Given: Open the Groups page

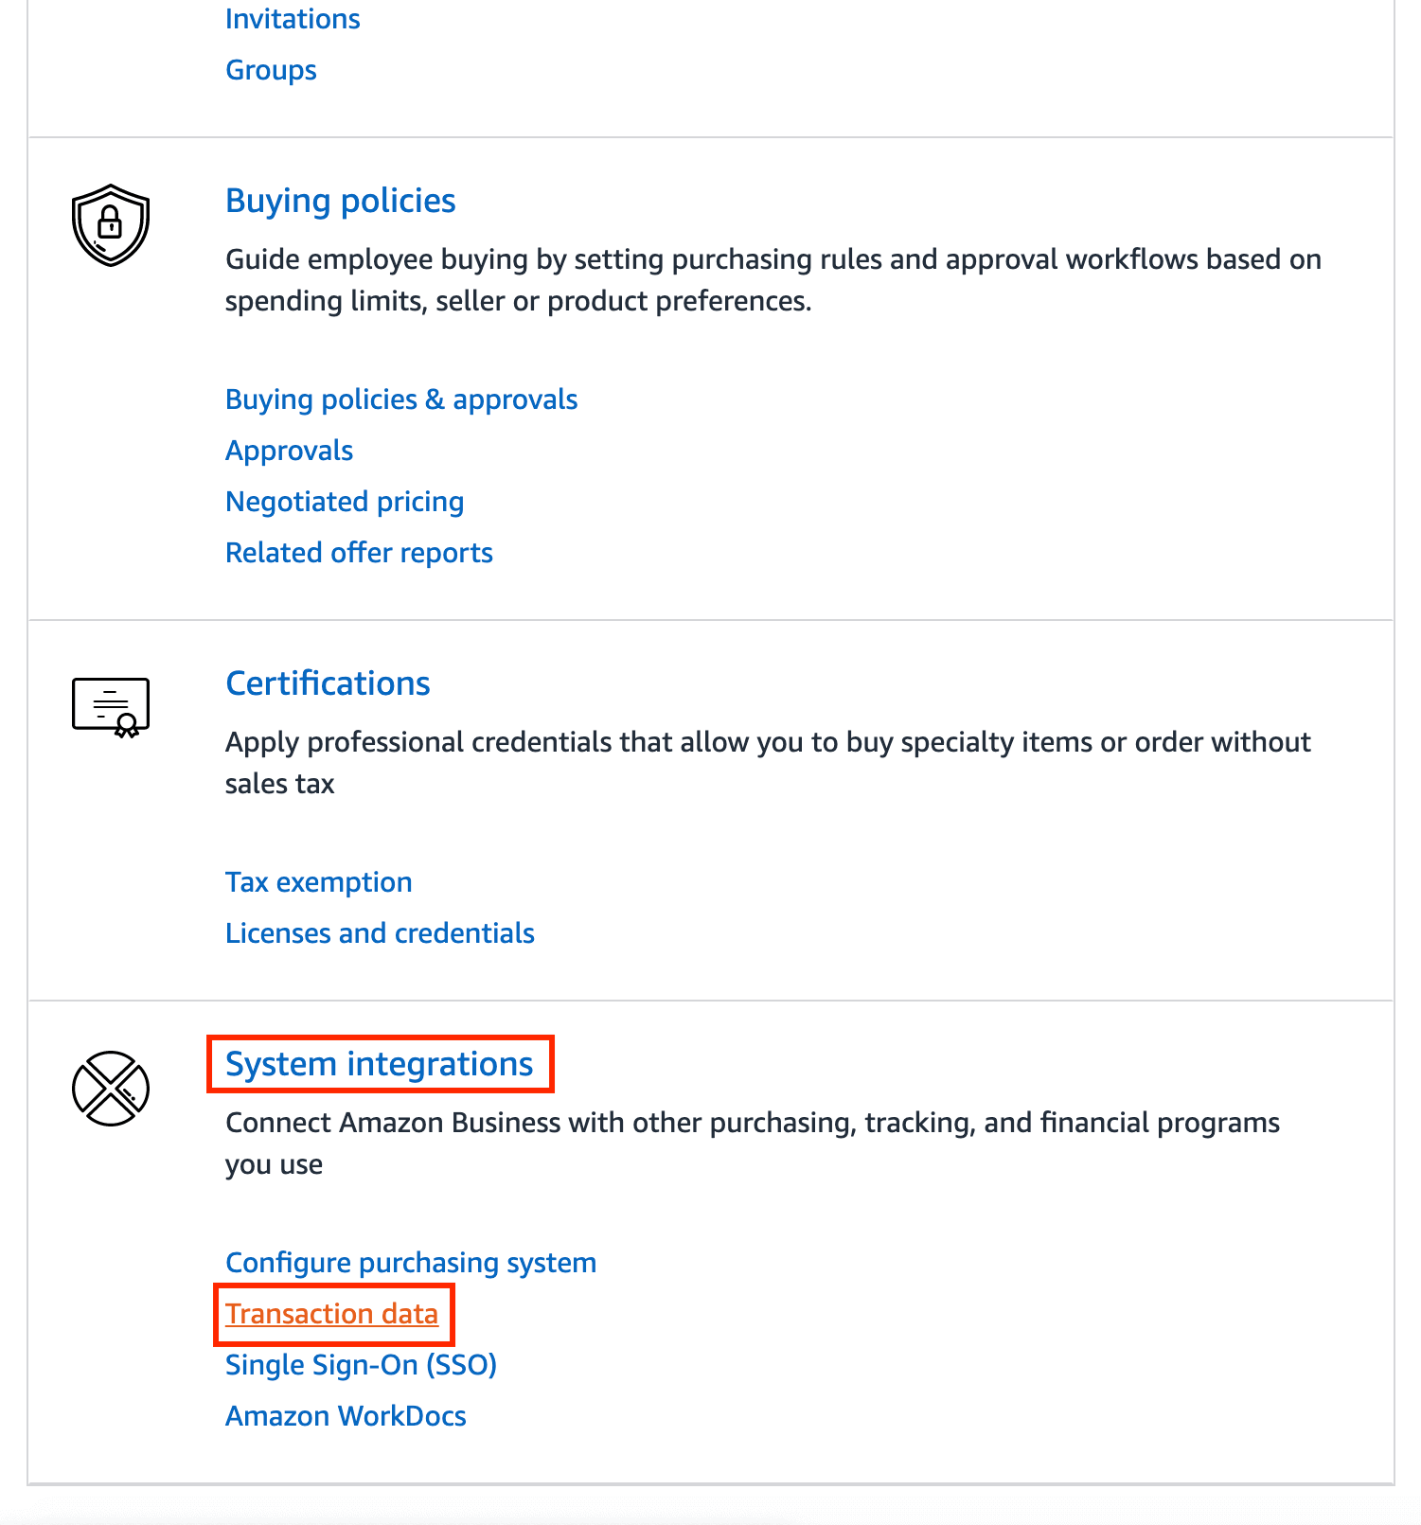Looking at the screenshot, I should click(x=270, y=69).
